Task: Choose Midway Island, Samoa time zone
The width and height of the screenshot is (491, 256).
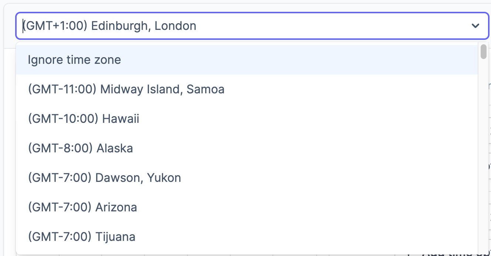Action: click(x=126, y=89)
